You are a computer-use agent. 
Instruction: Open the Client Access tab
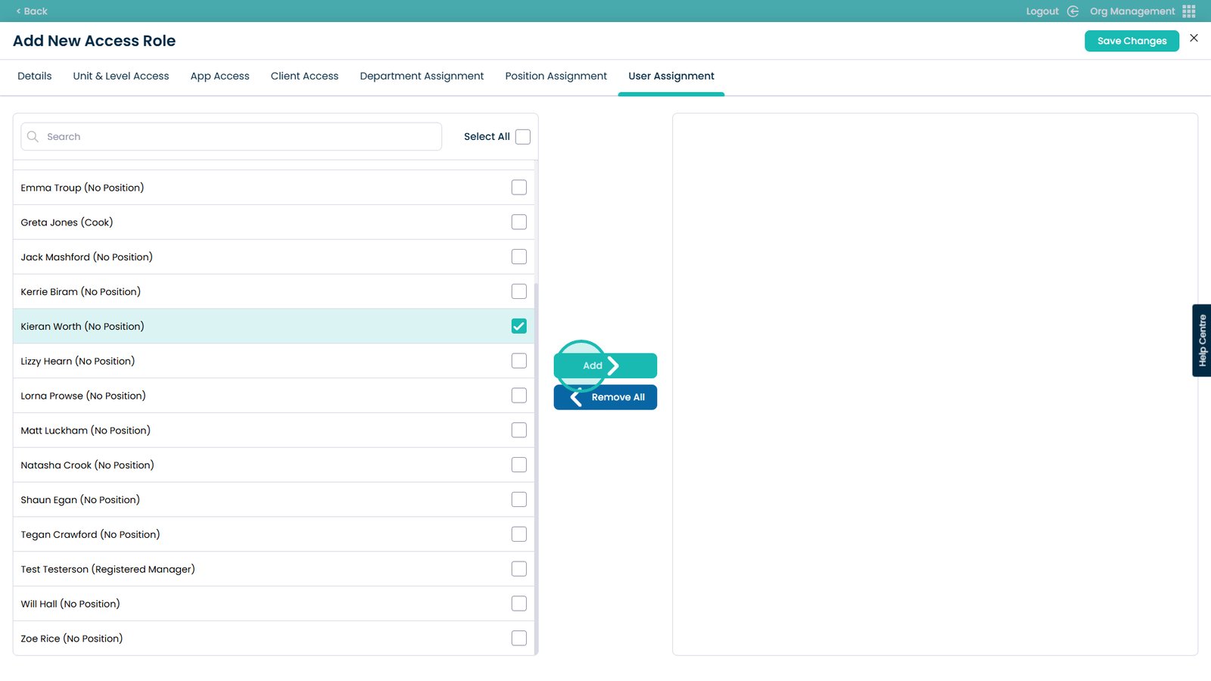pyautogui.click(x=304, y=76)
